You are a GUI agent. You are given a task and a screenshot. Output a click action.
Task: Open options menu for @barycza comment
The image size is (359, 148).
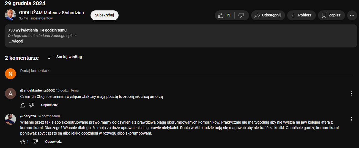point(351,119)
